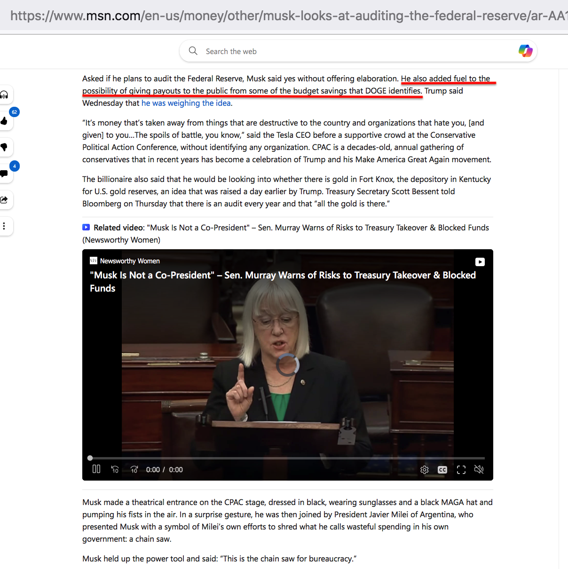Image resolution: width=568 pixels, height=569 pixels.
Task: Open the three-dot more options menu
Action: [4, 226]
